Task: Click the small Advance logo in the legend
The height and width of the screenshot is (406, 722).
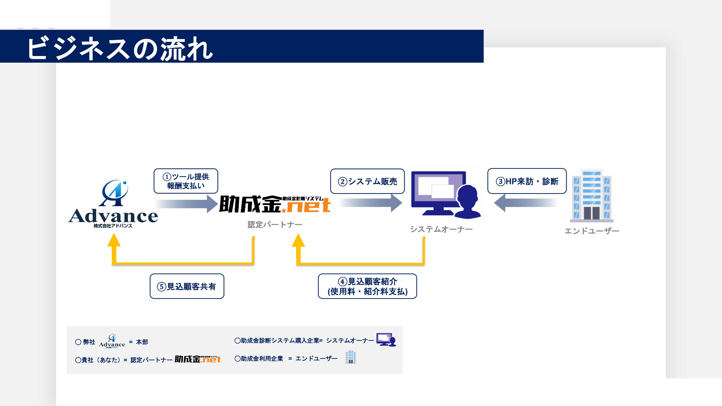Action: click(x=112, y=341)
